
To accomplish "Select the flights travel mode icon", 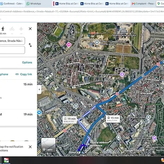I will (x=21, y=29).
